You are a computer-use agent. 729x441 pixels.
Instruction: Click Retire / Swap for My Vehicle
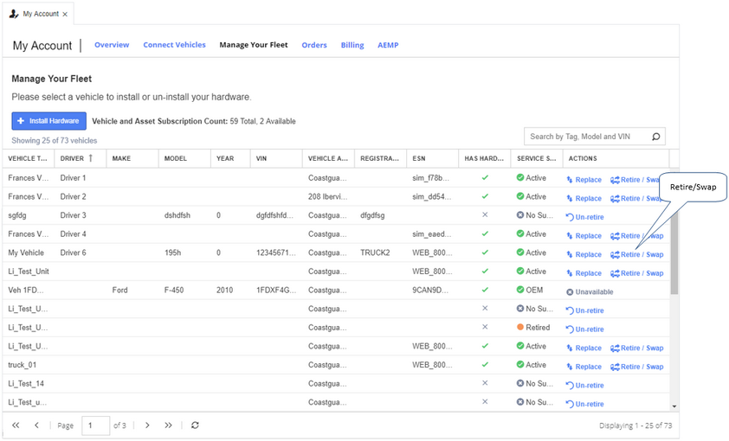tap(637, 254)
